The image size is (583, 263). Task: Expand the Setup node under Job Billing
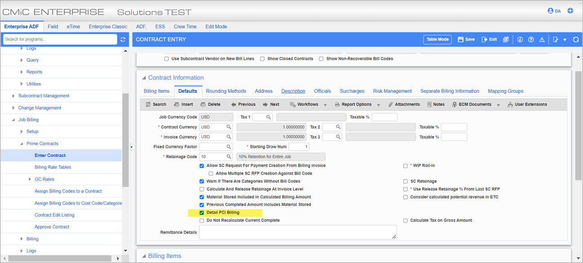22,131
